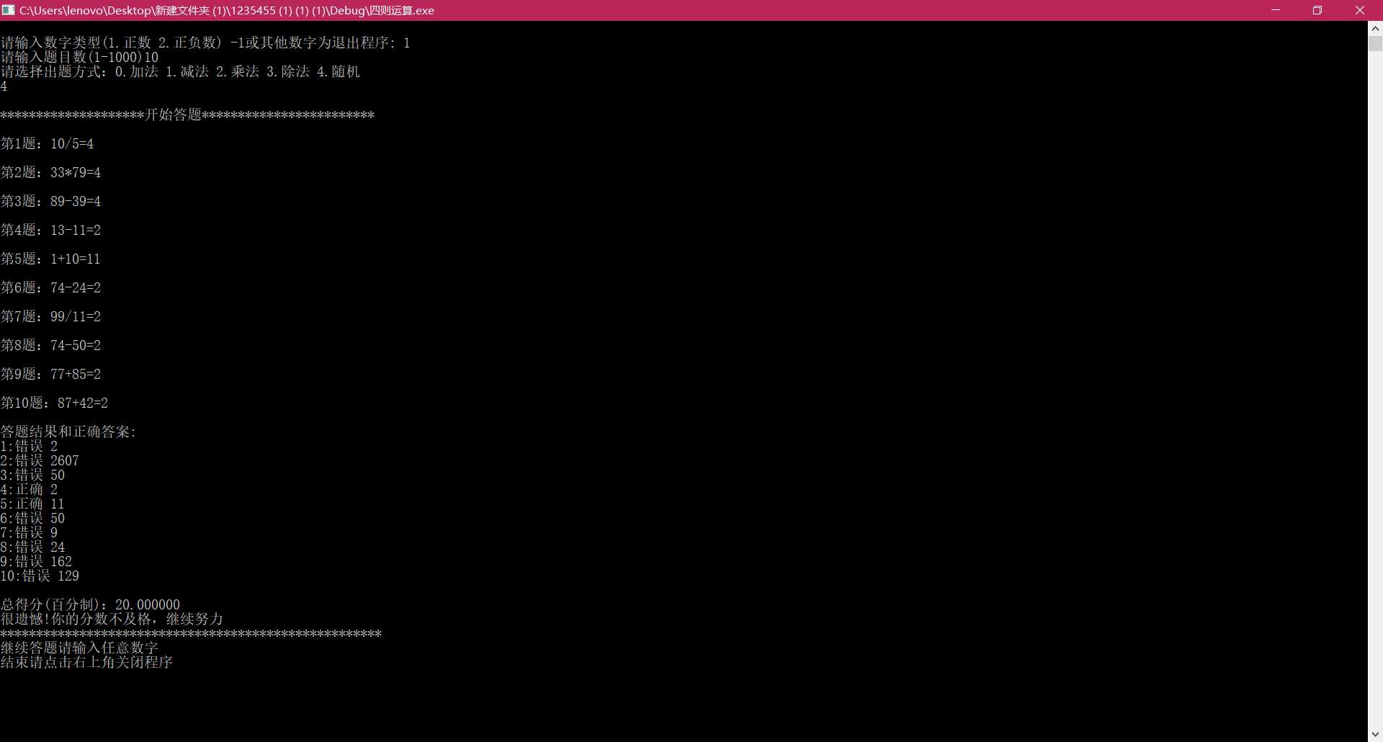Click the vertical scrollbar thumb
Screen dimensions: 1383x742
tap(1375, 43)
